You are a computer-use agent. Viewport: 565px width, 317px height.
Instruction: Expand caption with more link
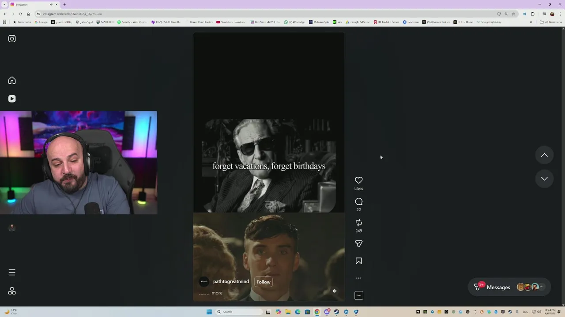[217, 293]
